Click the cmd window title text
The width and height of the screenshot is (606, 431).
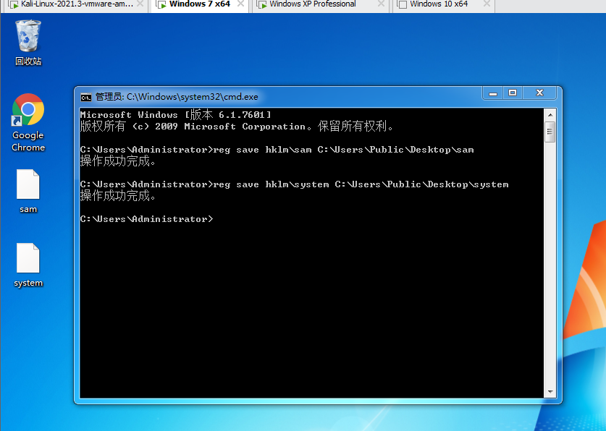177,97
